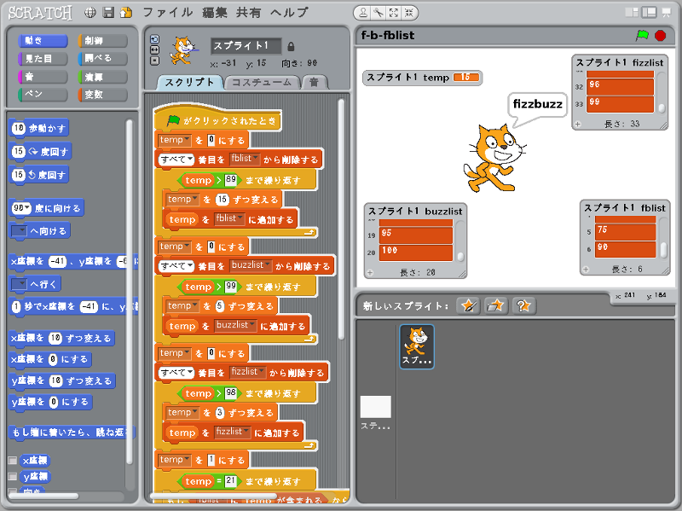
Task: Show the 制御 block category
Action: pos(102,41)
